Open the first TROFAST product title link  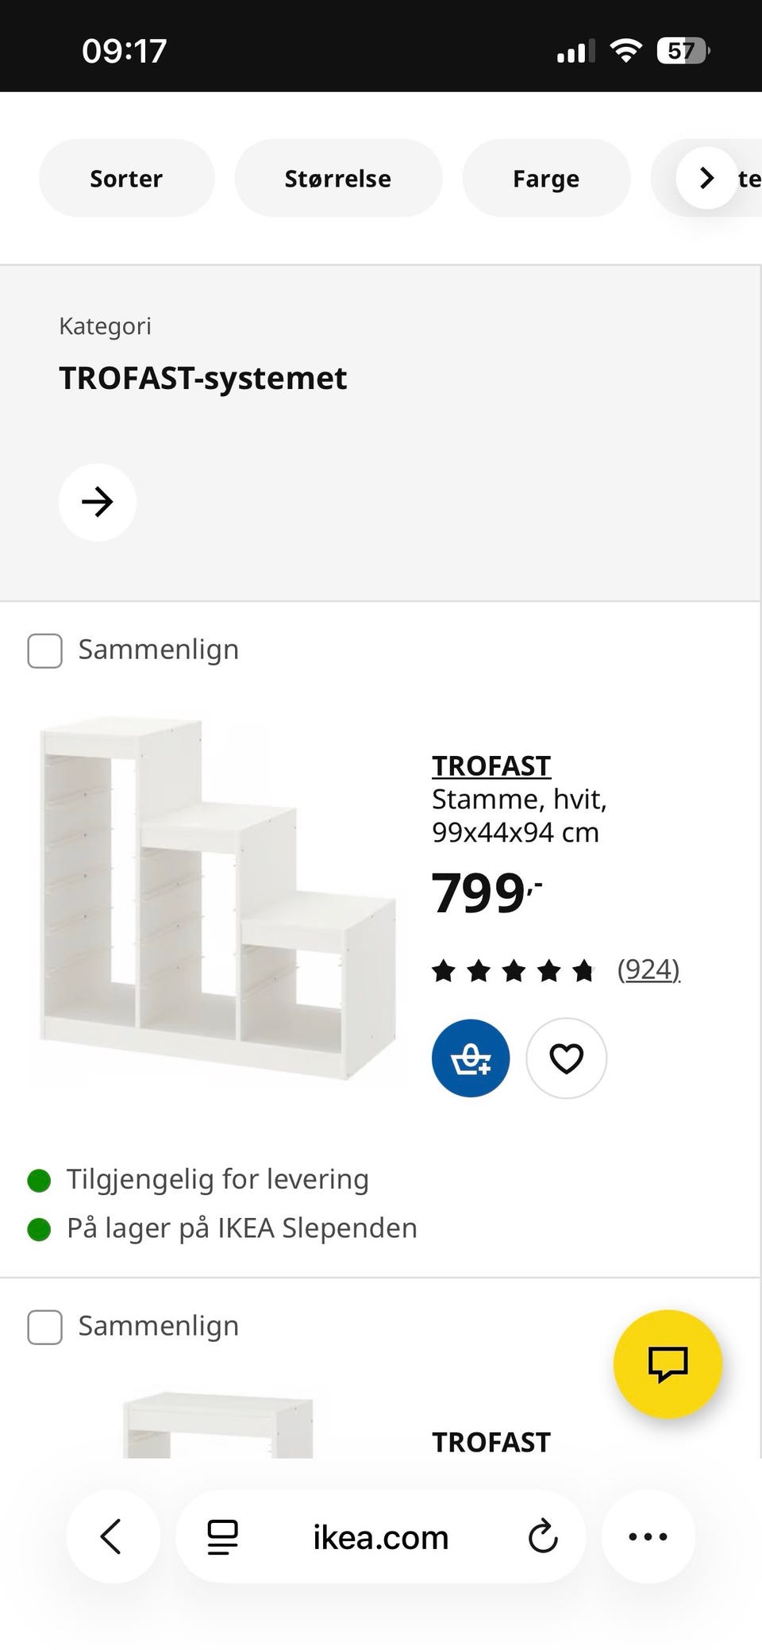[491, 765]
